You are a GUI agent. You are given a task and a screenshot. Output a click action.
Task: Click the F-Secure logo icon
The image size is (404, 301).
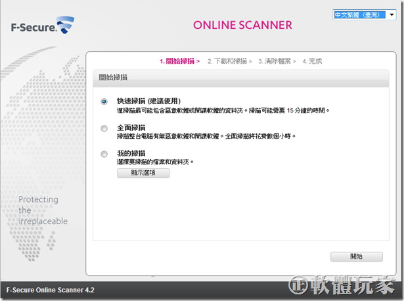tap(66, 25)
